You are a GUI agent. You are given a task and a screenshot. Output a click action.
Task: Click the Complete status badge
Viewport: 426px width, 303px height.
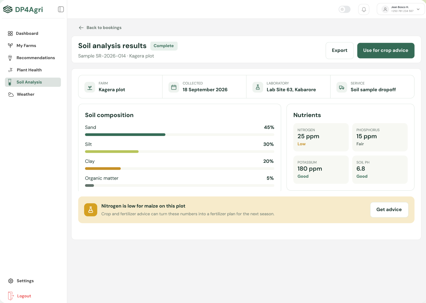click(x=164, y=46)
